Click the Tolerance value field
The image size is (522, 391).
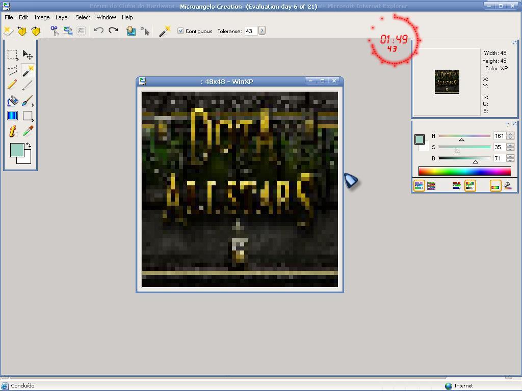(251, 31)
